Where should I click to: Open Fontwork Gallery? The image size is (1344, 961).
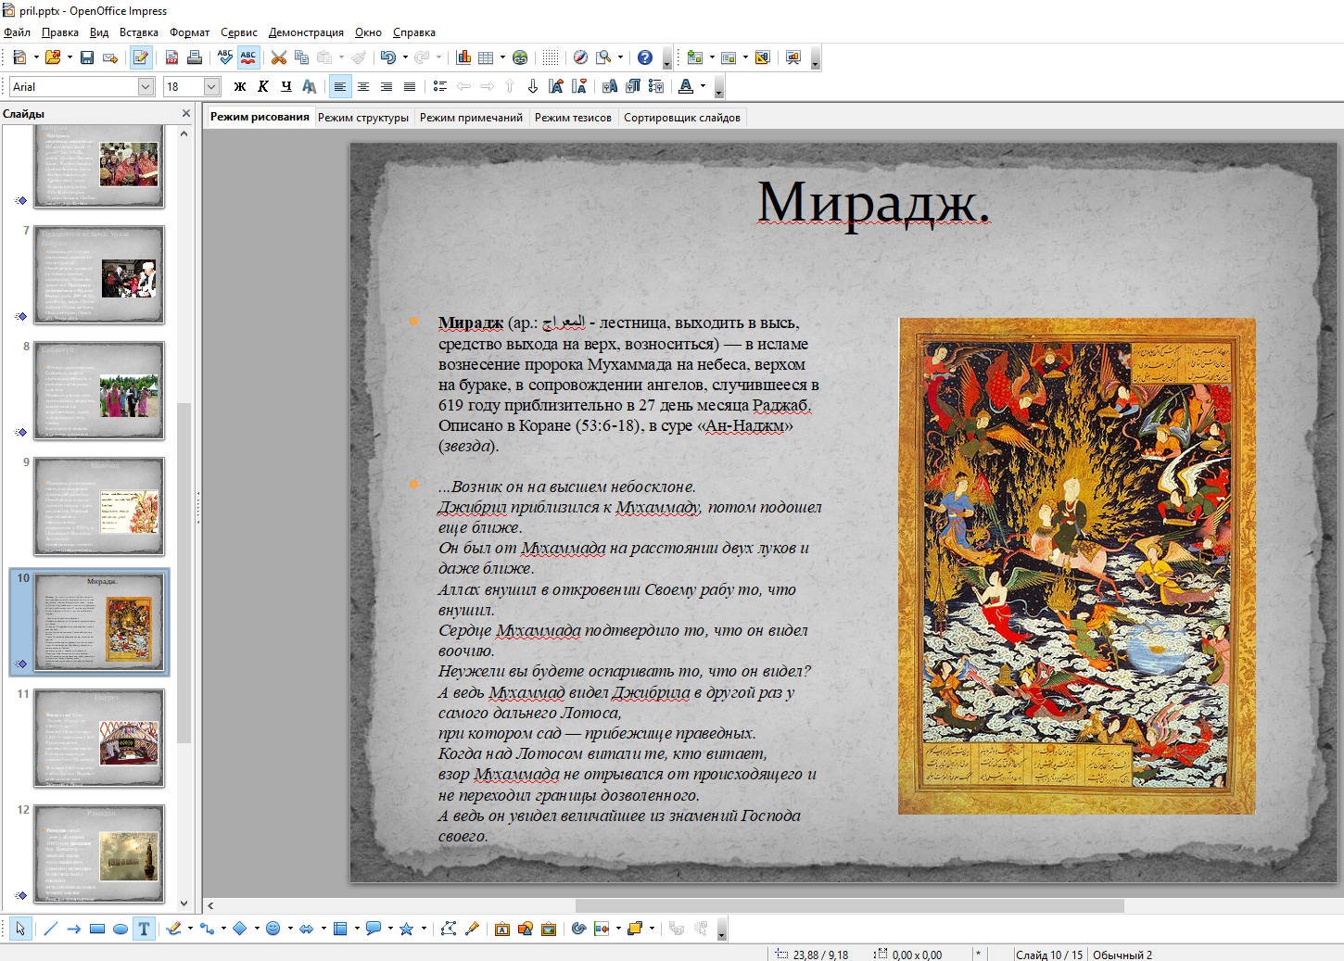pyautogui.click(x=502, y=929)
